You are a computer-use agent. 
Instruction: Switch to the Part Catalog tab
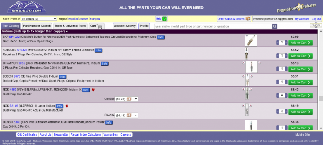click(x=11, y=26)
